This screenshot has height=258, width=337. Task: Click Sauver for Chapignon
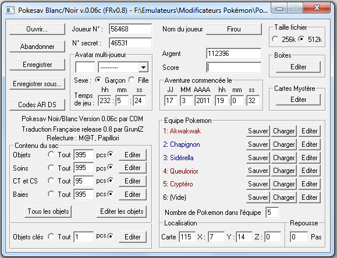click(258, 144)
